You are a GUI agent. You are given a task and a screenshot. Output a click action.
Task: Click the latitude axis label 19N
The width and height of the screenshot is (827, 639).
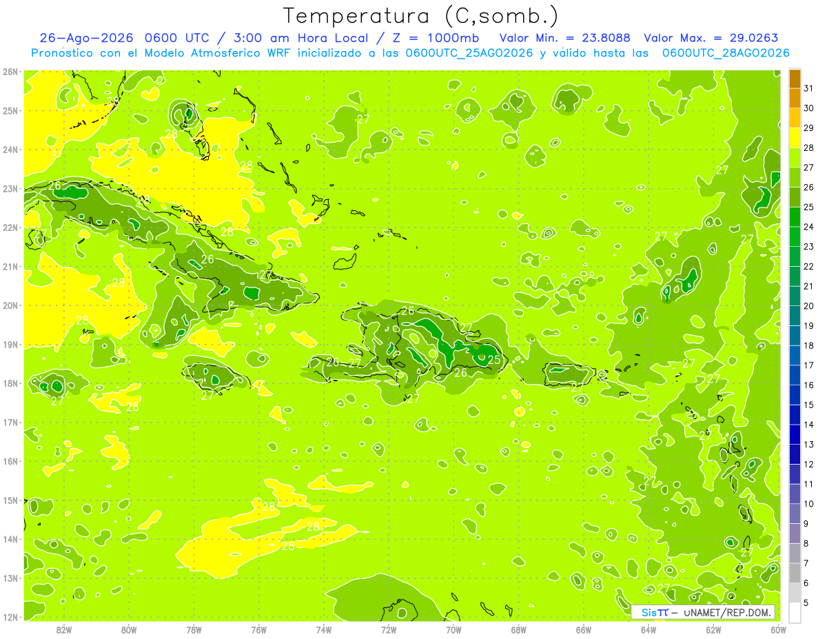coord(10,344)
